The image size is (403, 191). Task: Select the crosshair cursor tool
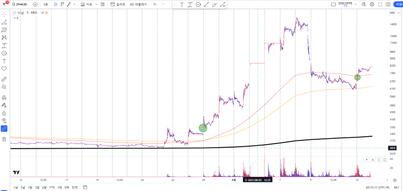tap(4, 15)
